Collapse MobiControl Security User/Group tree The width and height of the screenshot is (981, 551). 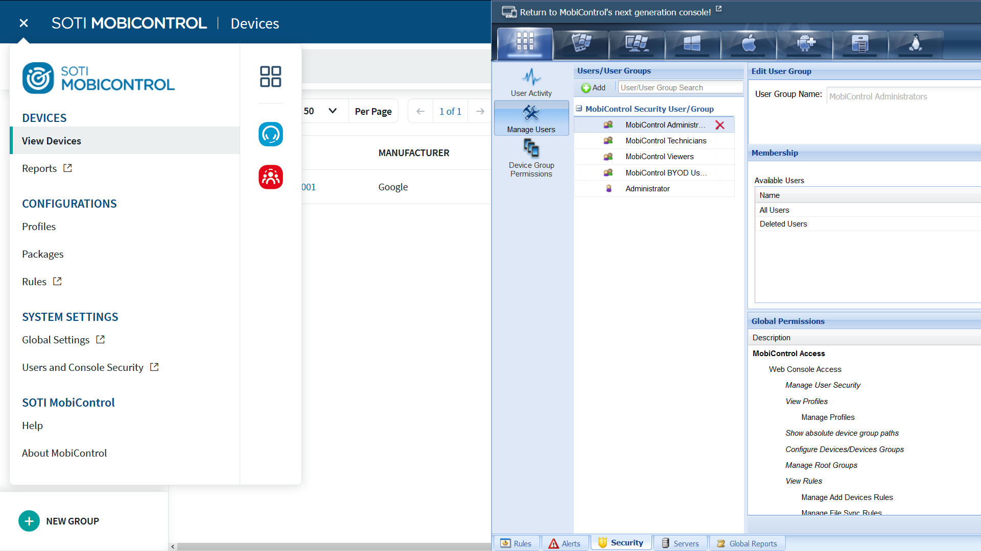pos(579,109)
